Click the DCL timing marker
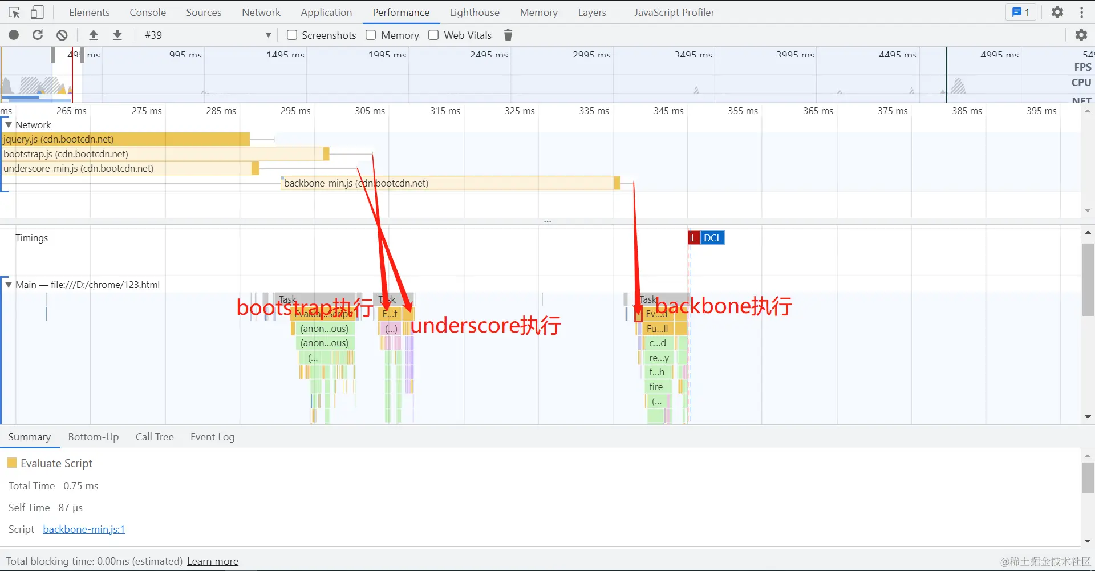The width and height of the screenshot is (1095, 571). coord(712,238)
